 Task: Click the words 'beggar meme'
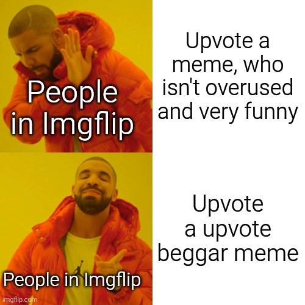(x=228, y=254)
